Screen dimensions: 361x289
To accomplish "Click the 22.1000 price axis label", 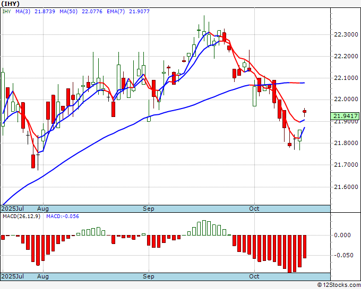I will 346,78.
